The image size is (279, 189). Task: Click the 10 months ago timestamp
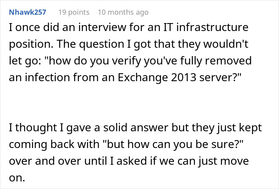click(x=123, y=12)
